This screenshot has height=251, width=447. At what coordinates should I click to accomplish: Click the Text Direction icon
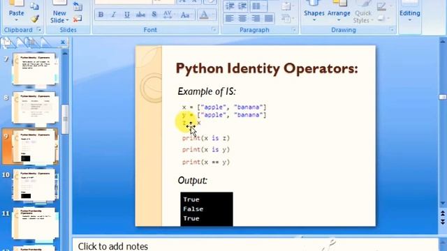coord(286,6)
